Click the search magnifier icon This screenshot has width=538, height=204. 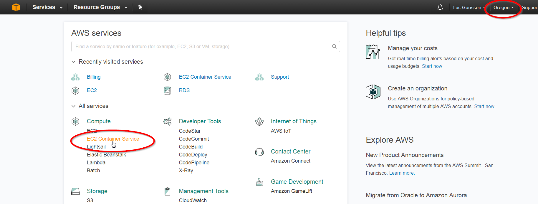click(x=334, y=46)
